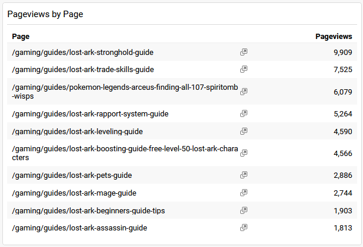Open external link icon for boosting guide row
The width and height of the screenshot is (363, 247).
tap(243, 153)
